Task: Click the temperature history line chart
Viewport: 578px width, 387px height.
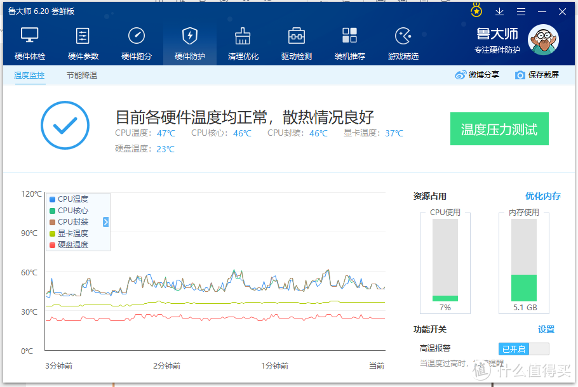Action: 215,272
